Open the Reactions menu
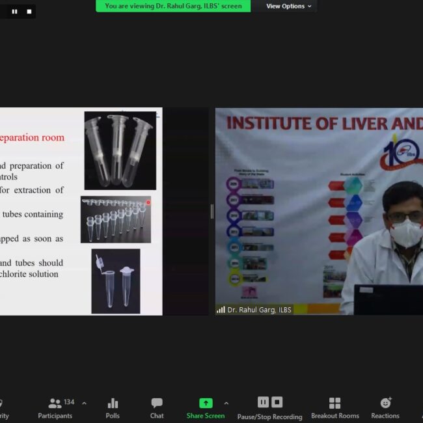The height and width of the screenshot is (423, 423). (385, 408)
